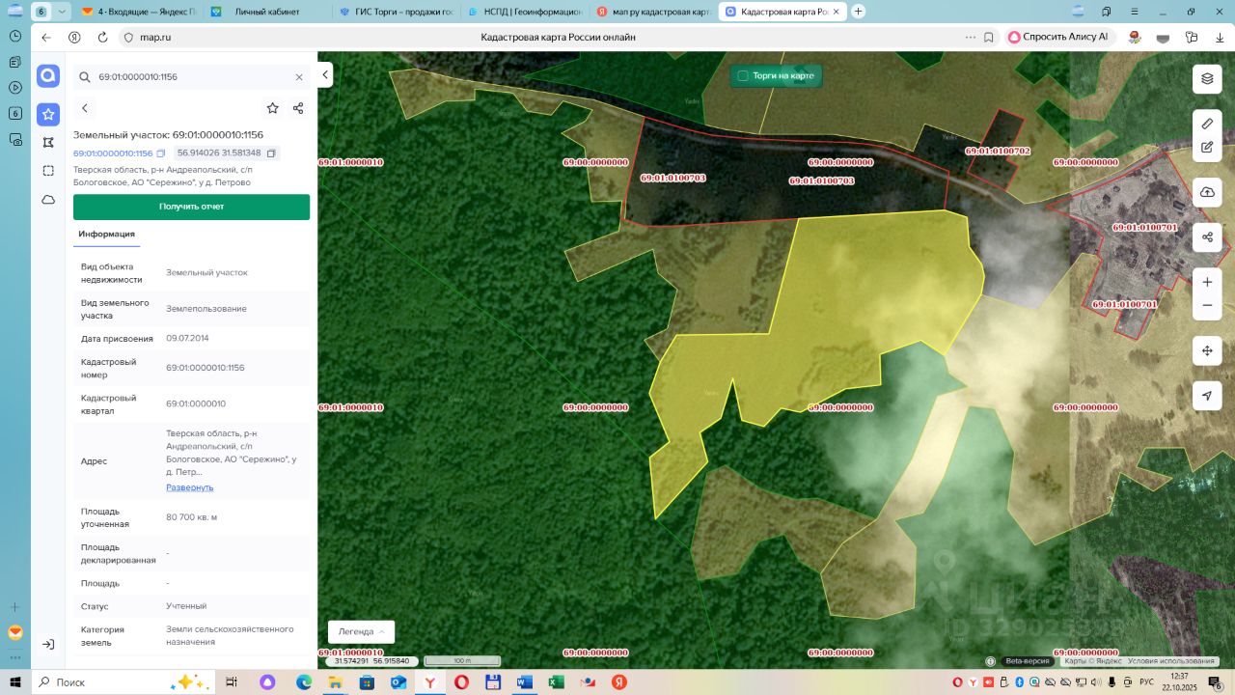Image resolution: width=1235 pixels, height=695 pixels.
Task: Copy the coordinates 56.914026 31.581348
Action: point(272,153)
